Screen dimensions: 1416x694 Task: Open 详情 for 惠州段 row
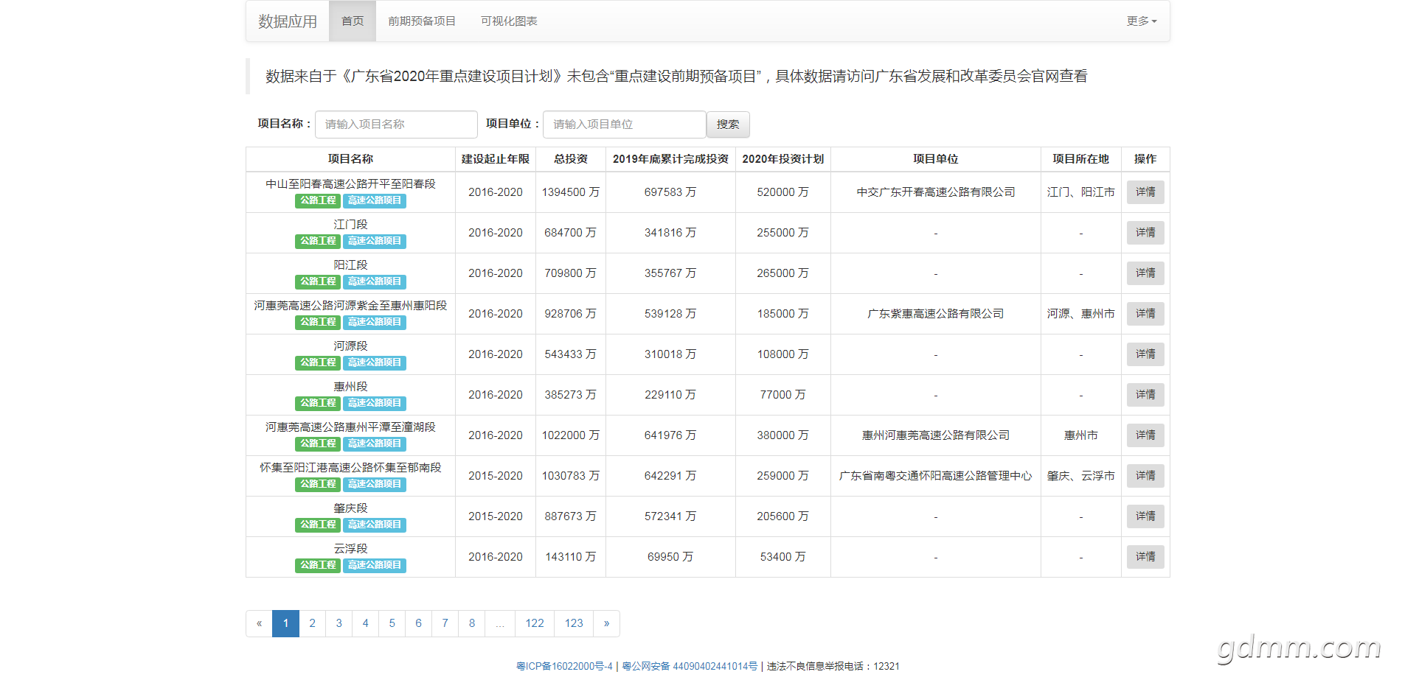click(1145, 395)
